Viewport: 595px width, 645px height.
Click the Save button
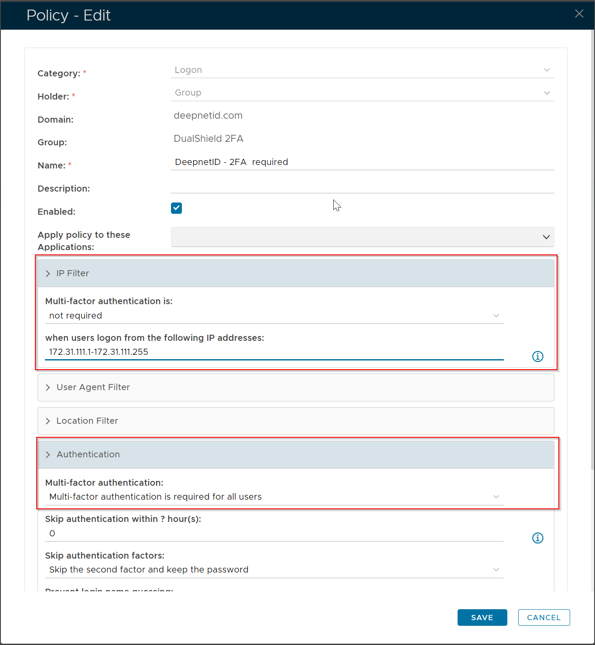point(482,618)
